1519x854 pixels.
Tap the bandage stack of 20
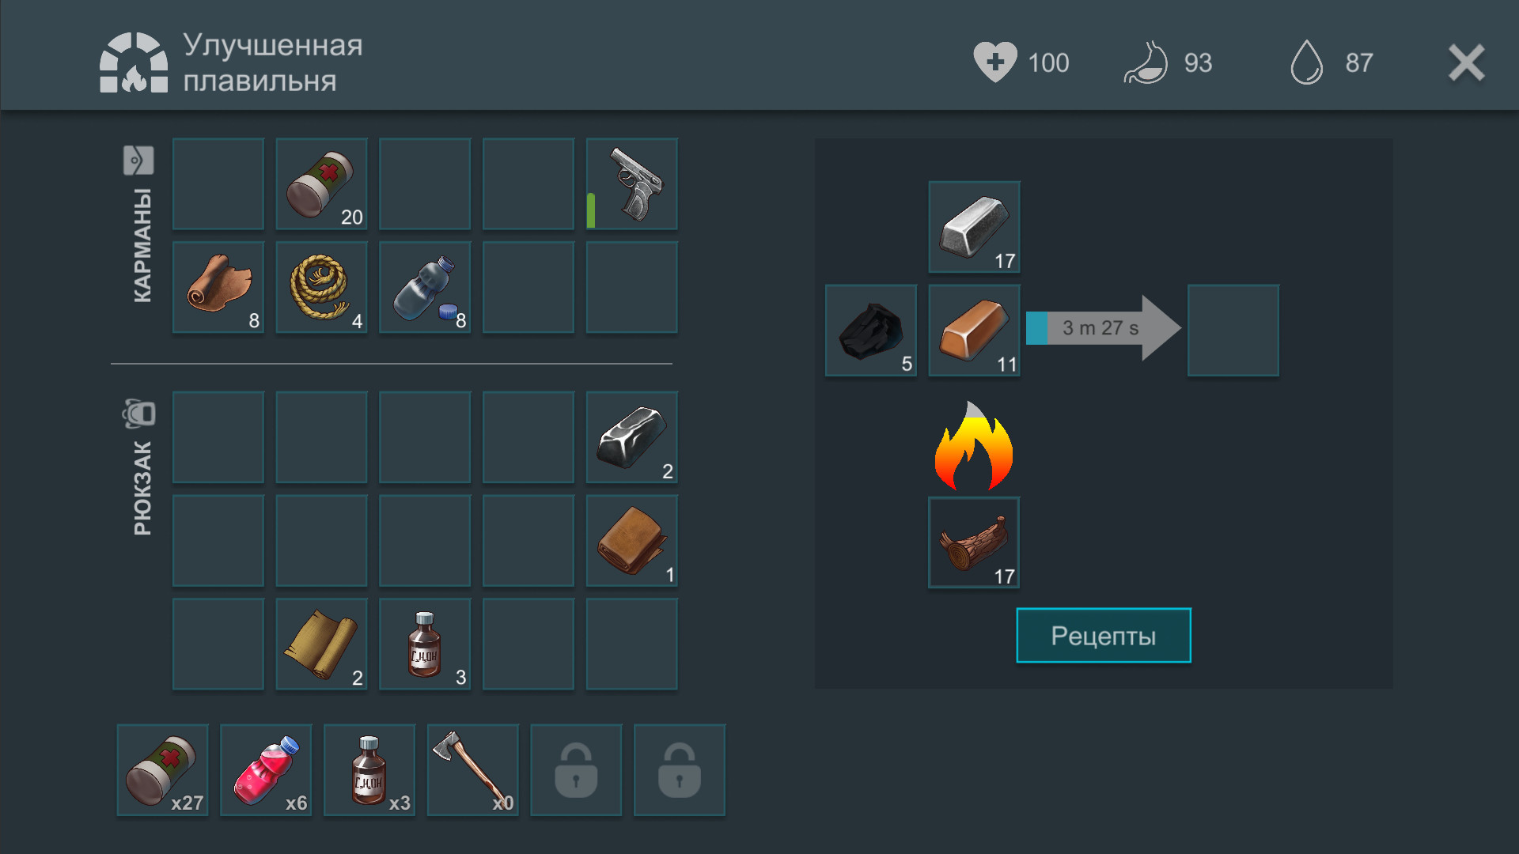pos(321,184)
